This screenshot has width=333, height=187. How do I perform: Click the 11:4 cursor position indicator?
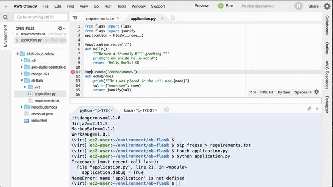tap(252, 92)
